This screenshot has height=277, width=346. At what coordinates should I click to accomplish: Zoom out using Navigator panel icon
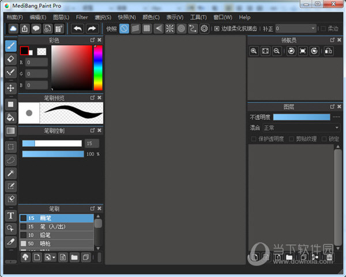[x=277, y=51]
